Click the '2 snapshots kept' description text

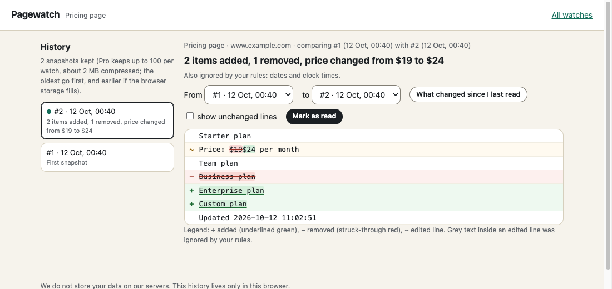[x=107, y=76]
